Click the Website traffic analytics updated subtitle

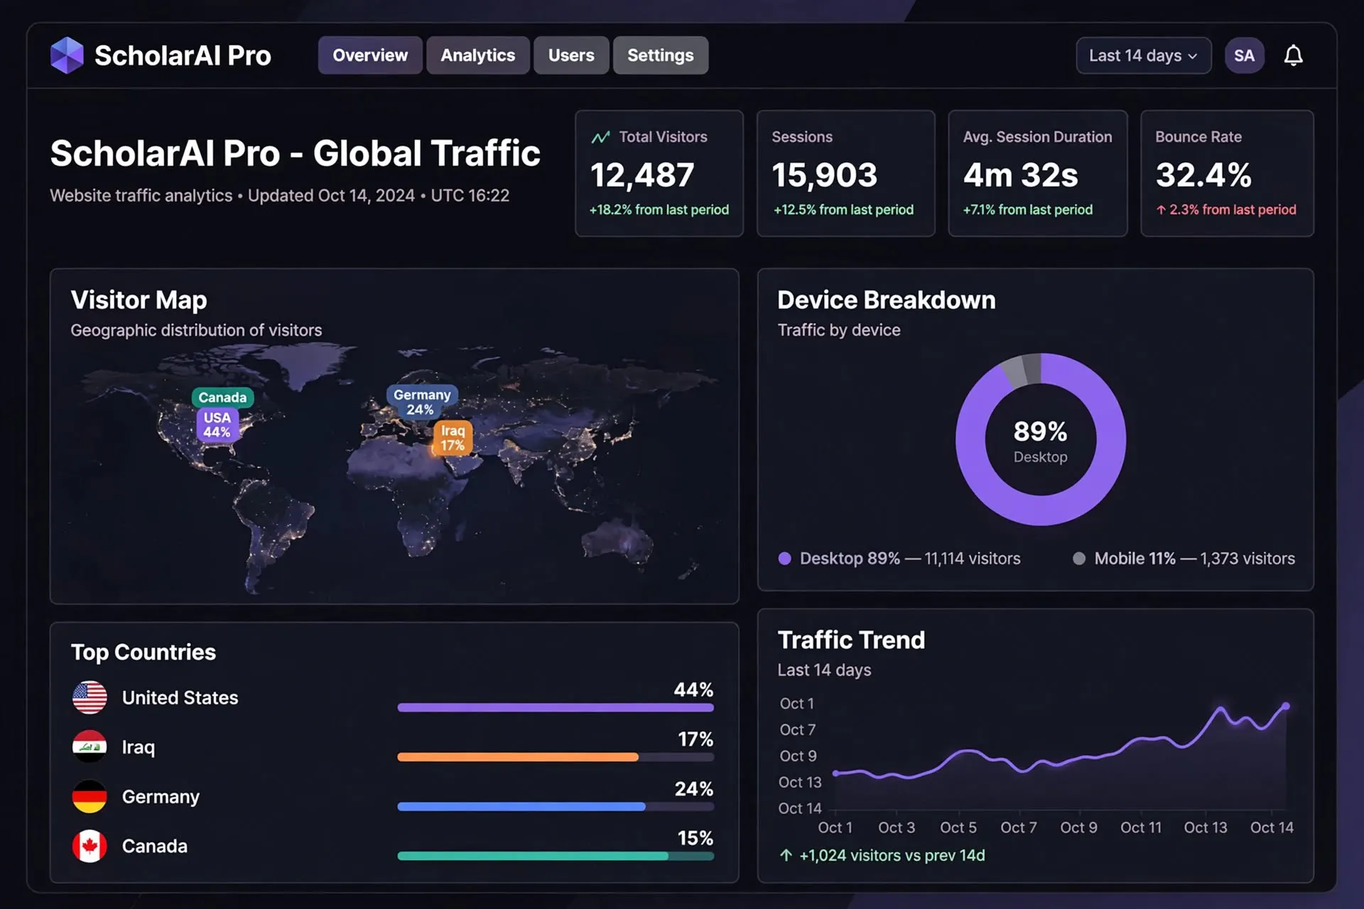click(279, 195)
